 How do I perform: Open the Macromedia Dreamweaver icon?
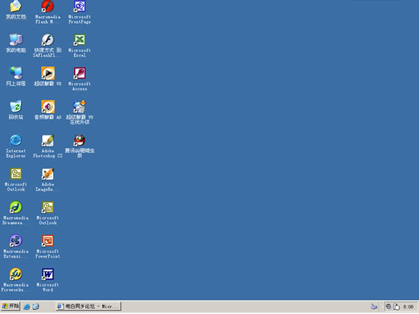(x=15, y=207)
